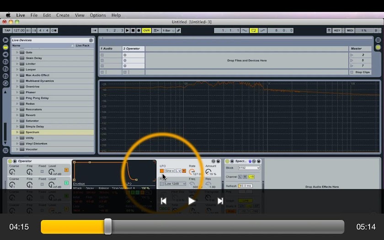Viewport: 384px width, 240px height.
Task: Click the TAP tempo button
Action: click(7, 30)
